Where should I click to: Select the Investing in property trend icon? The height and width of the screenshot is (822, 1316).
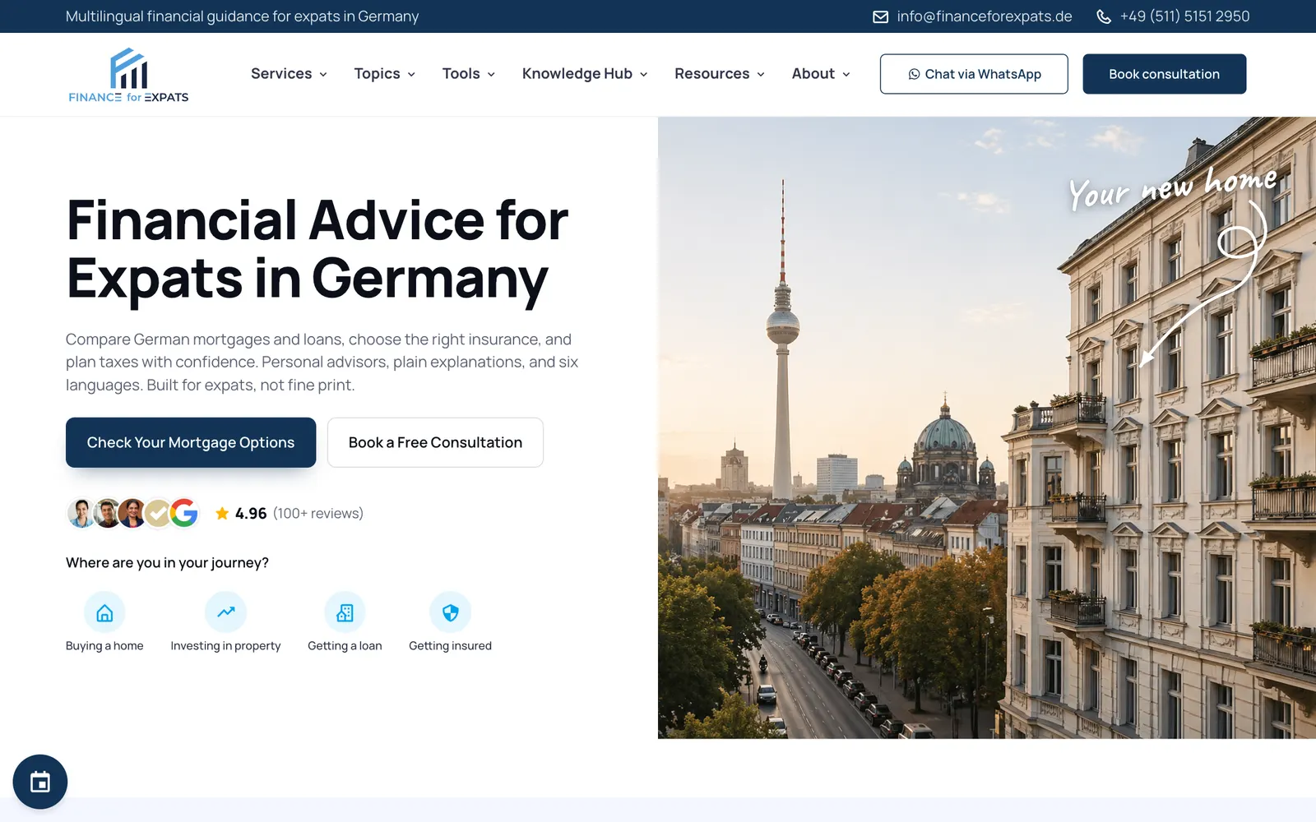[x=225, y=612]
